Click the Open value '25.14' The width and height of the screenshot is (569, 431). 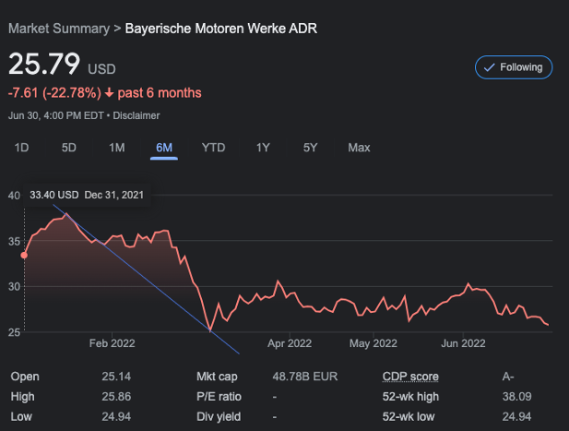click(x=116, y=377)
